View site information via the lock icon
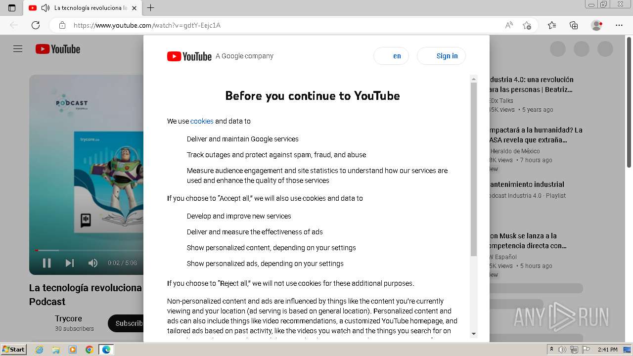Screen dimensions: 633x356 [x=62, y=25]
